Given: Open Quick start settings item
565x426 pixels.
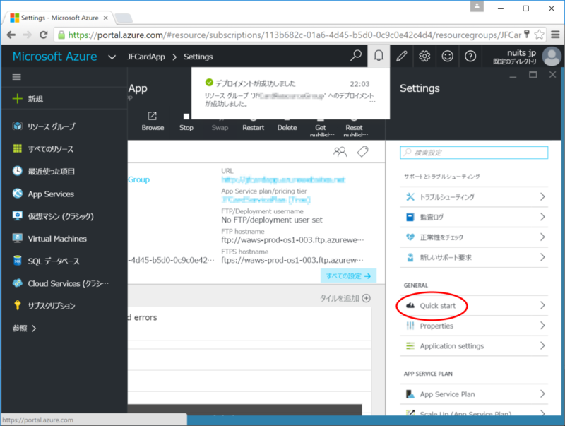Looking at the screenshot, I should point(473,306).
